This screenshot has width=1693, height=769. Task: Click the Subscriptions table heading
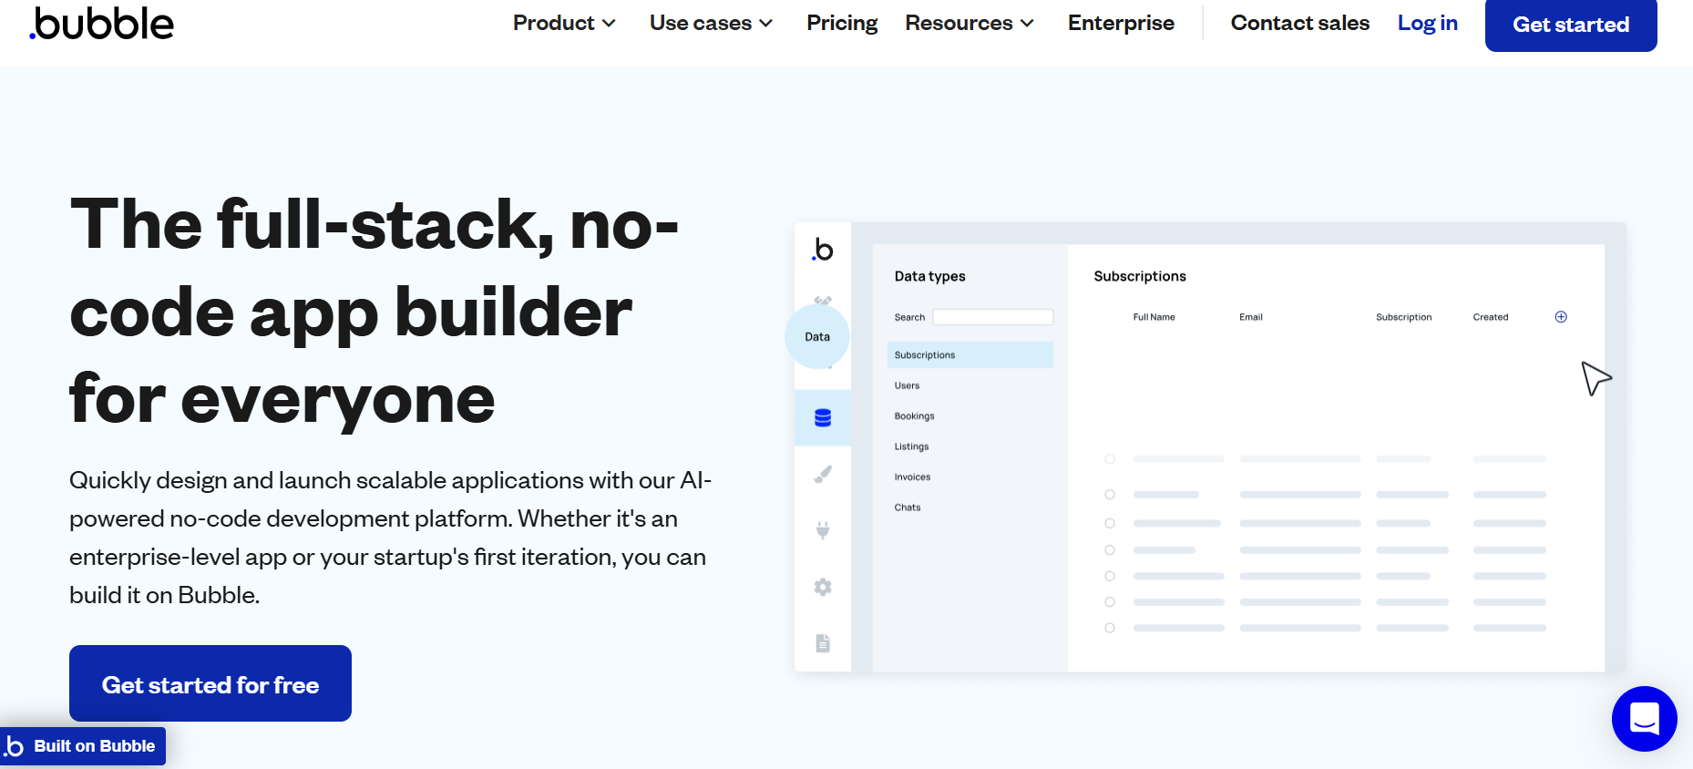(x=1140, y=276)
